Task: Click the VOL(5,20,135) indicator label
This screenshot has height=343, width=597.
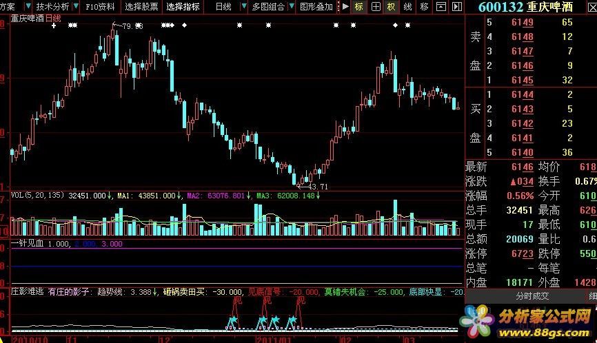Action: coord(37,196)
